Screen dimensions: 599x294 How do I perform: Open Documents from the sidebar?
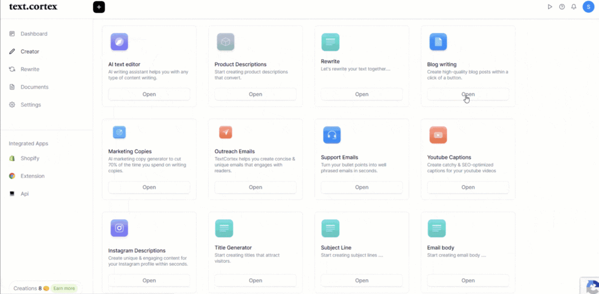tap(34, 87)
